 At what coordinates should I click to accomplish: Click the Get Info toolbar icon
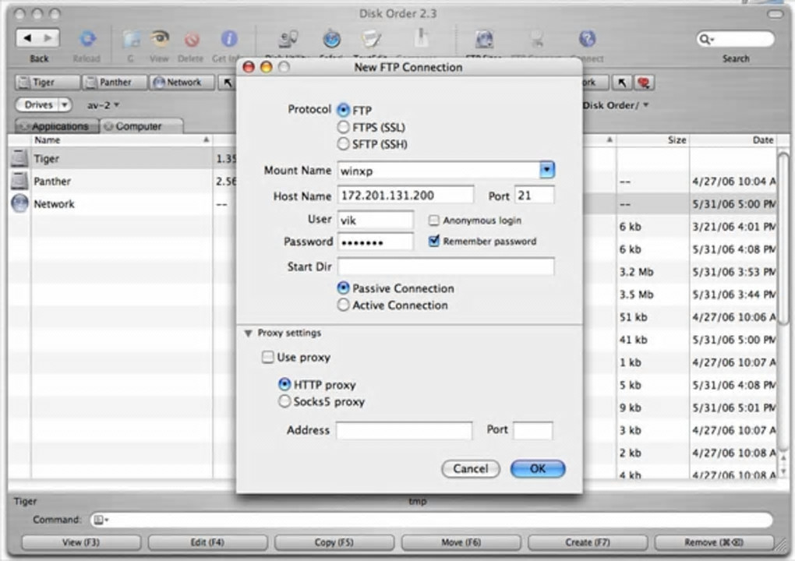229,39
